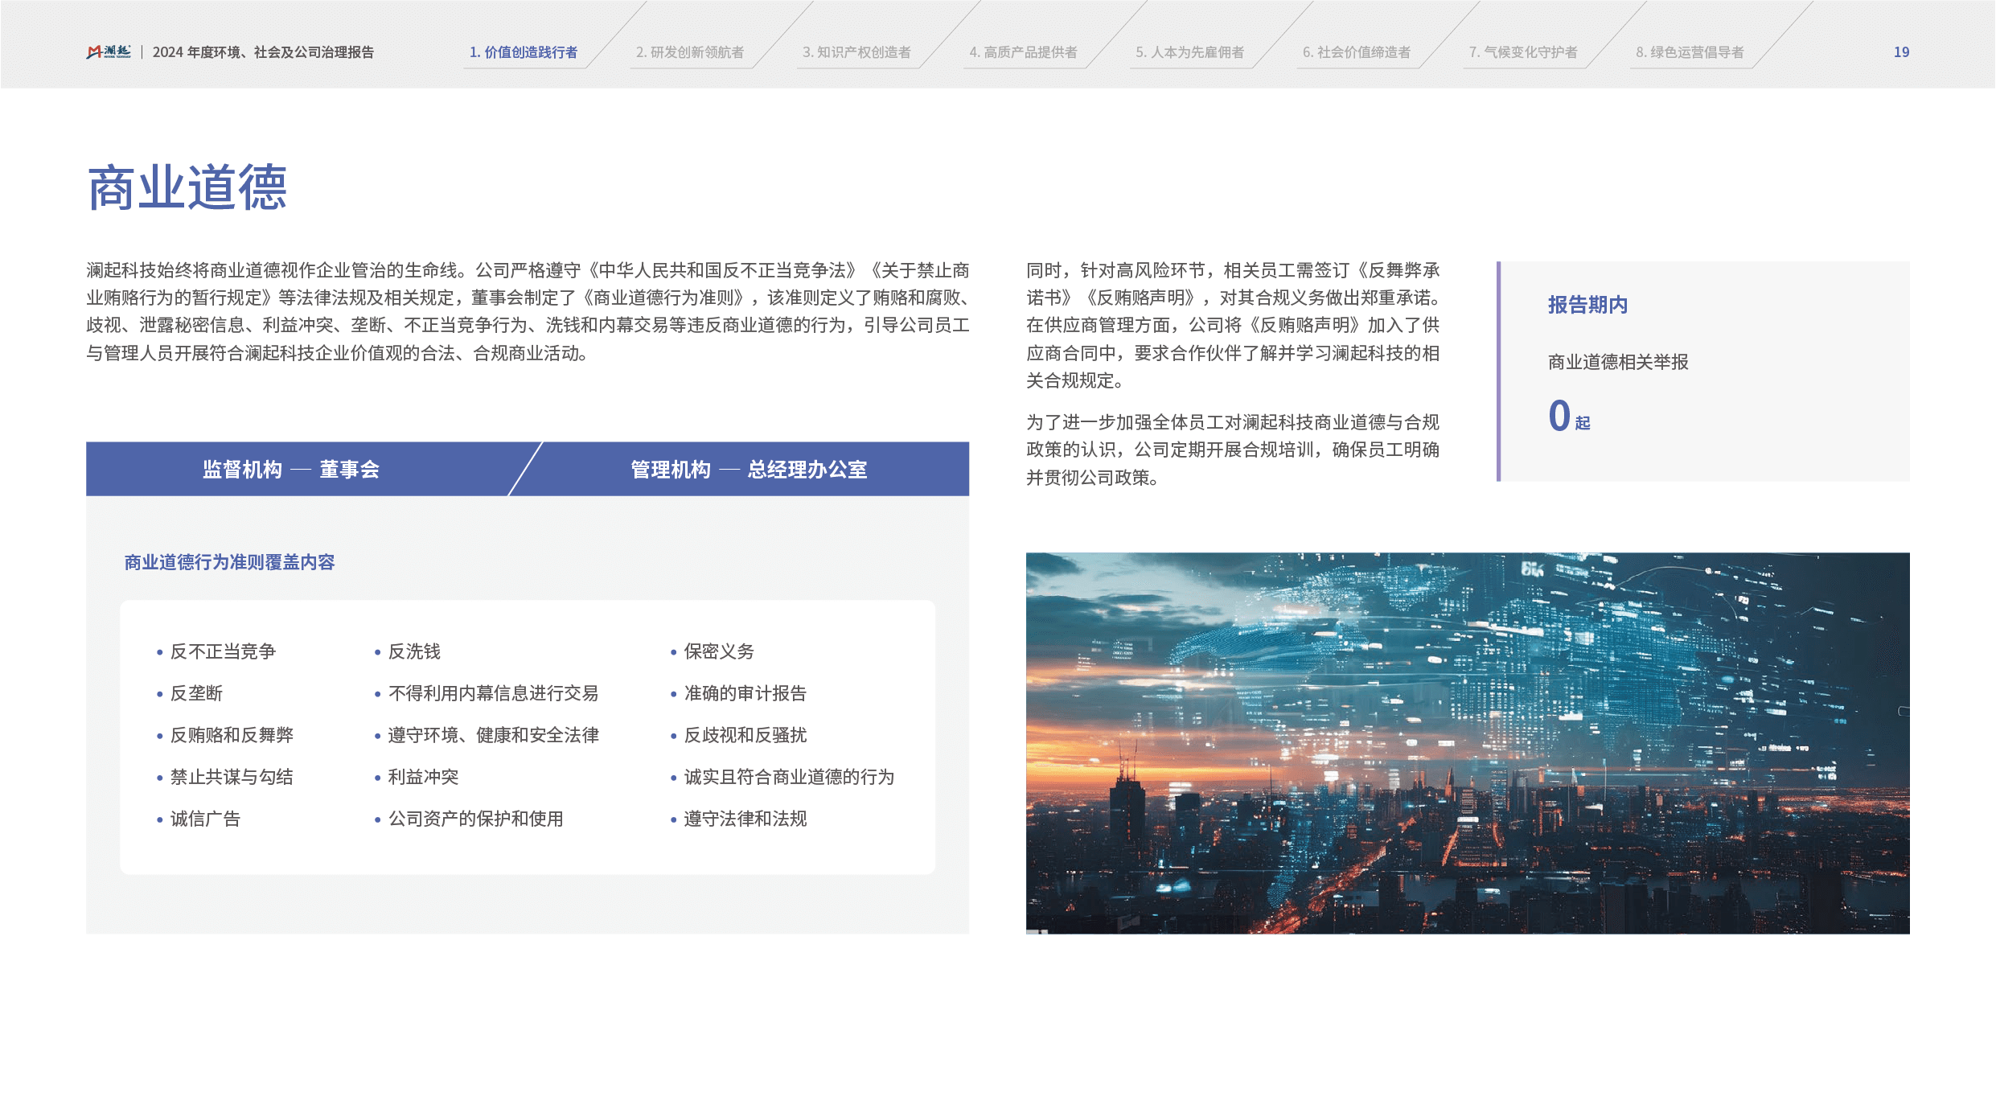Click the '报告期内' statistics card title
Image resolution: width=1996 pixels, height=1117 pixels.
click(1587, 305)
